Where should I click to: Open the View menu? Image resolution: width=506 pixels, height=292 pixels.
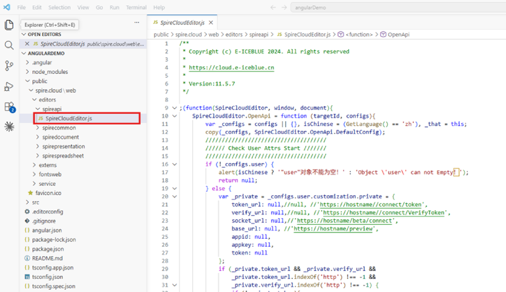(x=83, y=7)
